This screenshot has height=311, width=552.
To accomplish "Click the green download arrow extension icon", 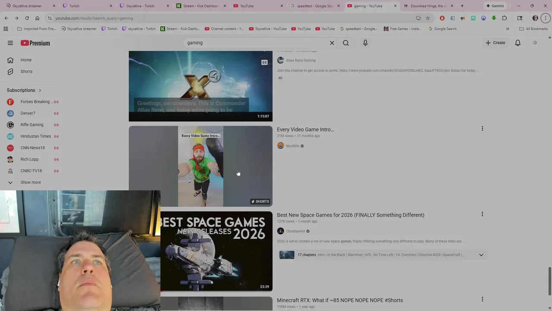I will (494, 18).
